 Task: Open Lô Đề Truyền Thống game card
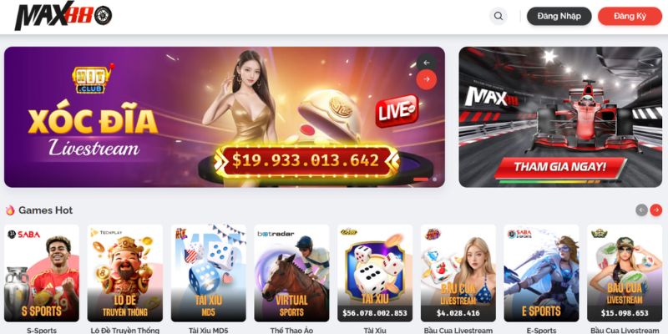pyautogui.click(x=125, y=273)
